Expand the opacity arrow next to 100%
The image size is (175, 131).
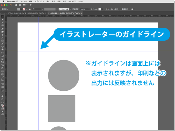89,9
